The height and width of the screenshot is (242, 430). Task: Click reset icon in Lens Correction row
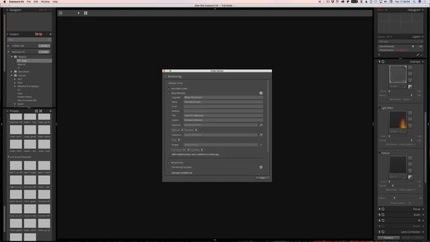pos(383,232)
